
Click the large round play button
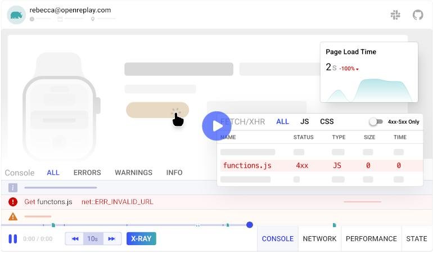point(216,126)
